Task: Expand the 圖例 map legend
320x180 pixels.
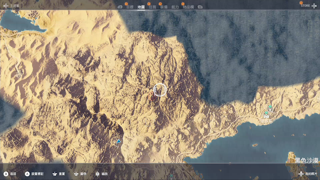Action: [80, 174]
